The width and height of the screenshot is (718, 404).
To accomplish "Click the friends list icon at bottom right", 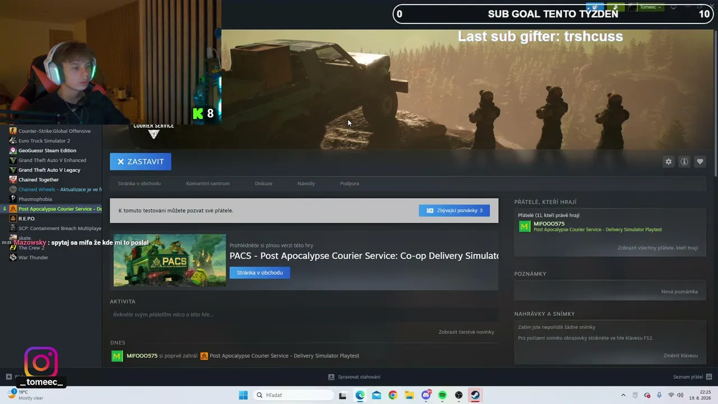I will [709, 377].
